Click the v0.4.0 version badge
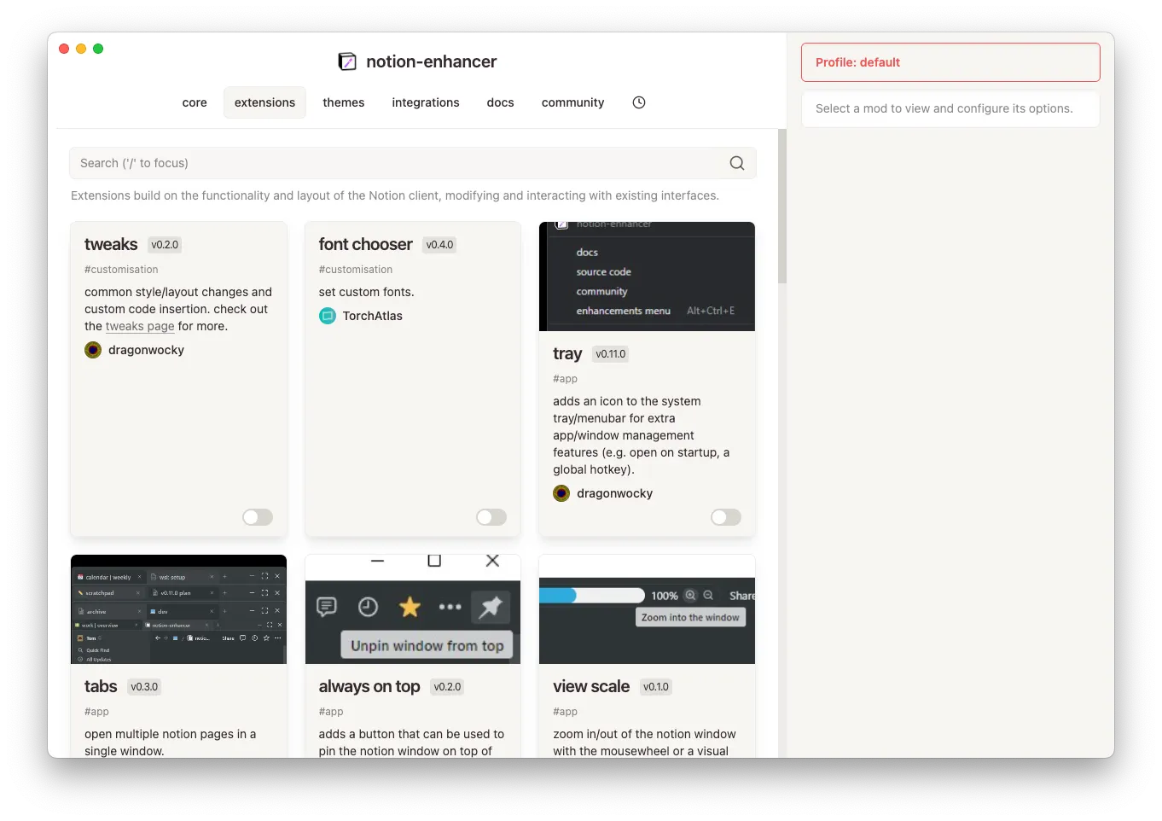This screenshot has width=1162, height=821. pyautogui.click(x=440, y=245)
